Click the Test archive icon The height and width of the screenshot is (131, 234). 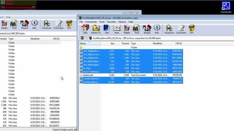point(107,29)
